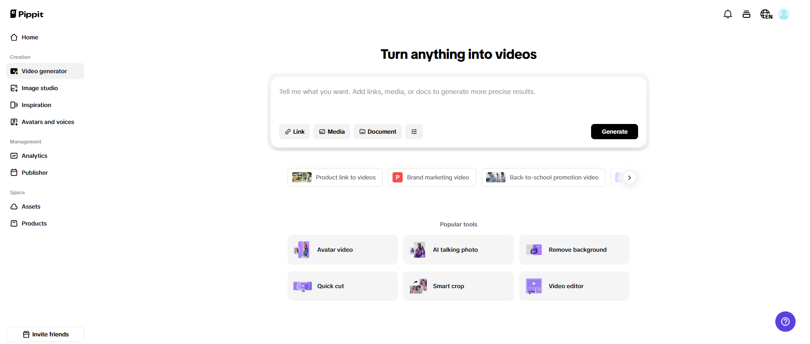The width and height of the screenshot is (810, 344).
Task: Click the Analytics chart icon
Action: [14, 156]
